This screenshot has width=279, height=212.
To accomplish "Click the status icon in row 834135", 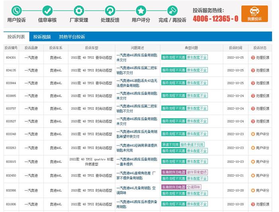I will (253, 70).
